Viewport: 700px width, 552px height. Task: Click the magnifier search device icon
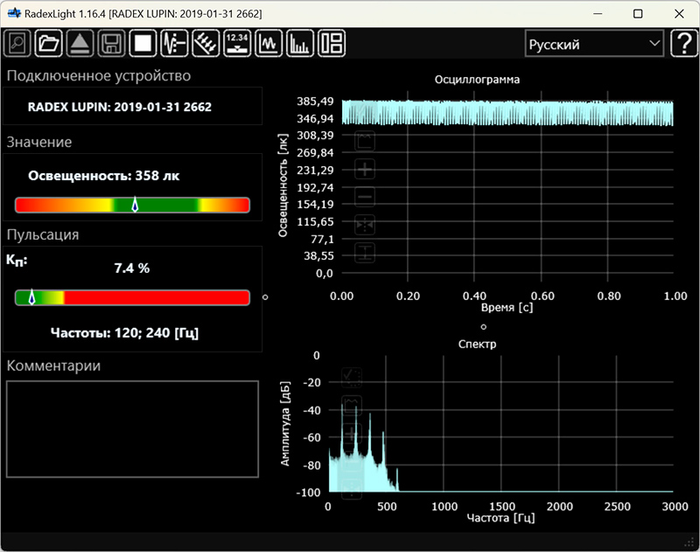[x=17, y=43]
